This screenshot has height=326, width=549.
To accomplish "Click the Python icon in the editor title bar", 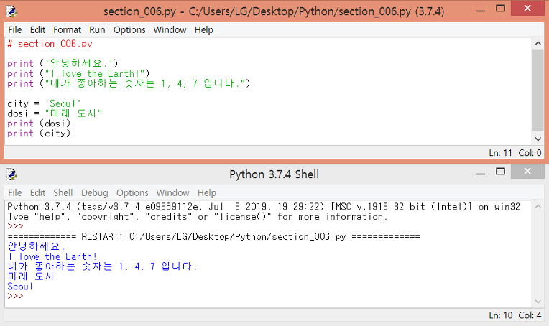I will pyautogui.click(x=11, y=11).
